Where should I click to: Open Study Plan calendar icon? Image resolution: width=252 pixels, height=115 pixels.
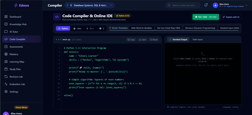pyautogui.click(x=6, y=69)
